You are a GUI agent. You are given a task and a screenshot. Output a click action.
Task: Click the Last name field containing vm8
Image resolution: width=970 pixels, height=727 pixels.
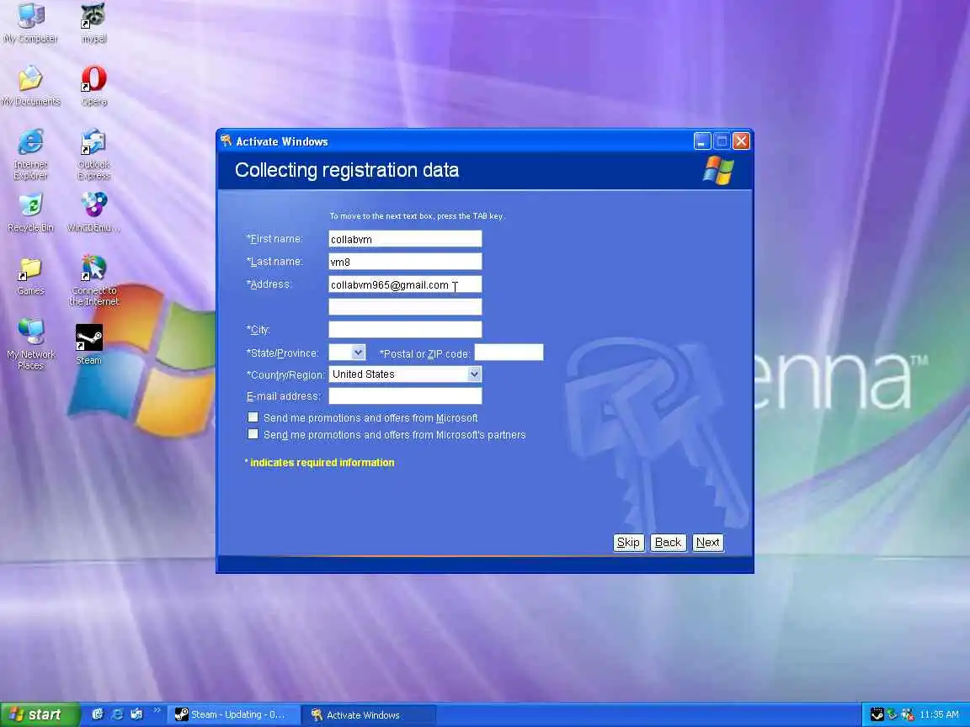click(405, 262)
